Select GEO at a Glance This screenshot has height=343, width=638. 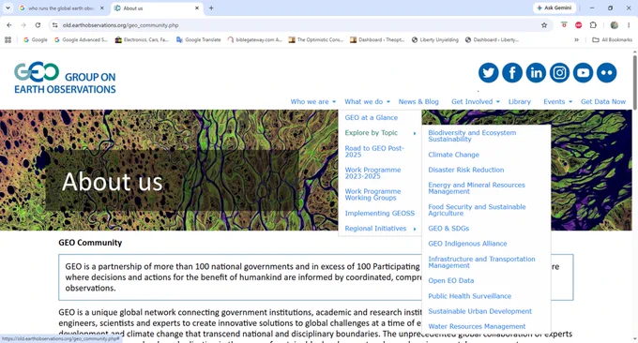tap(372, 117)
